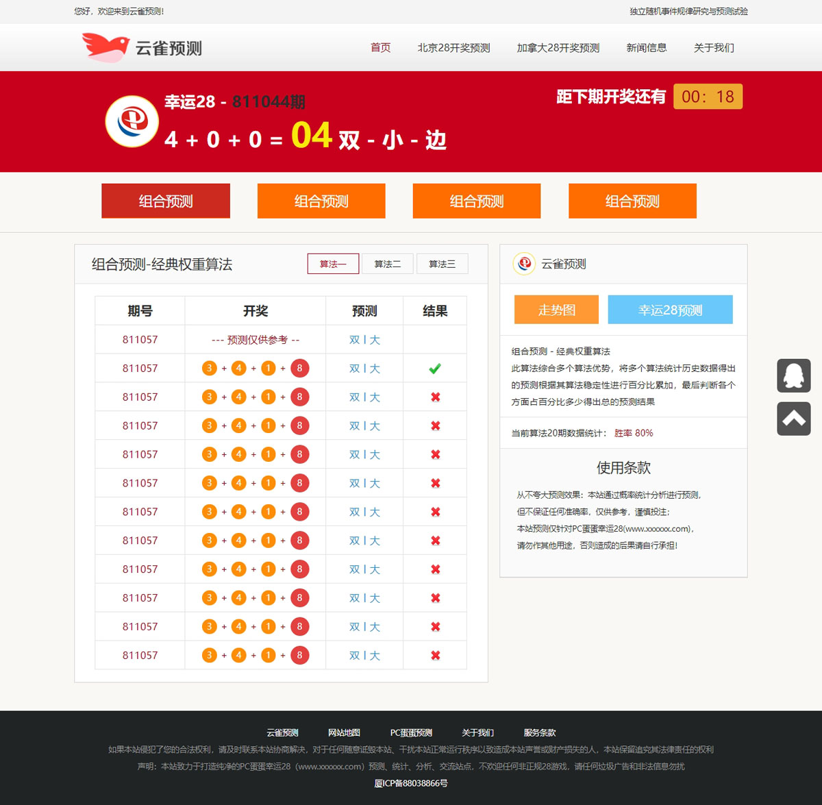This screenshot has height=805, width=822.
Task: Click the small logo beside 云雀预测 sidebar title
Action: (x=524, y=264)
